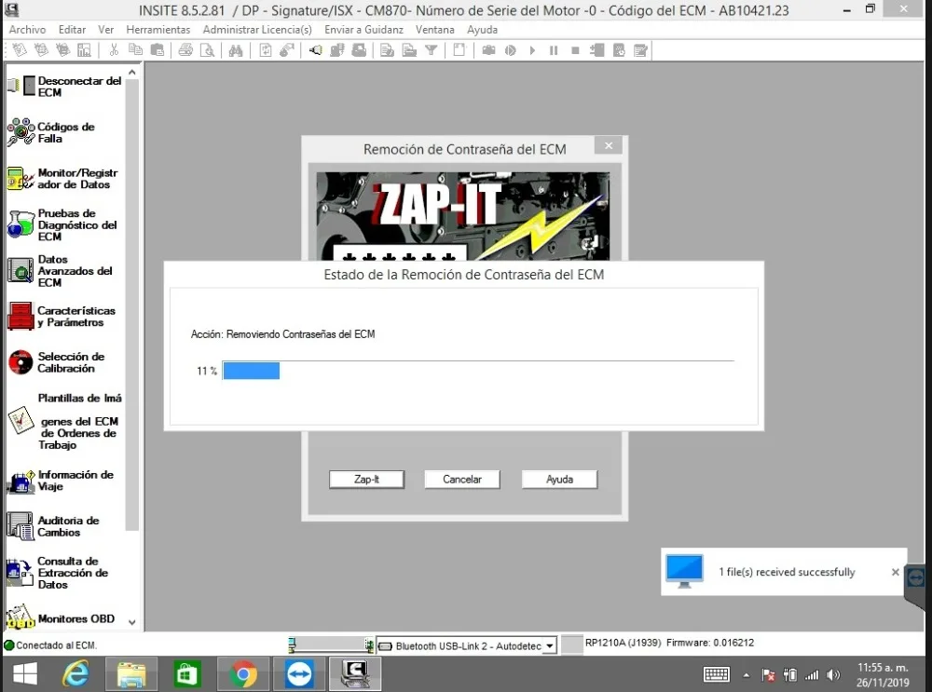The width and height of the screenshot is (932, 692).
Task: Select the binoculars search toolbar icon
Action: point(234,49)
